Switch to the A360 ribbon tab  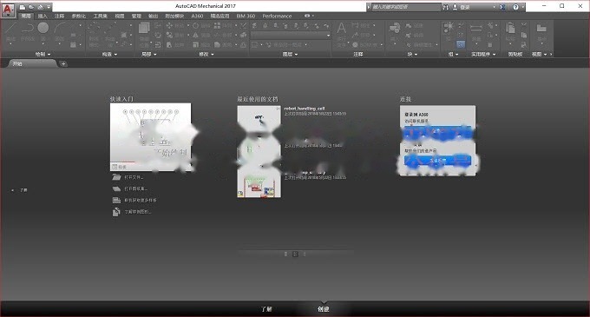pos(197,16)
